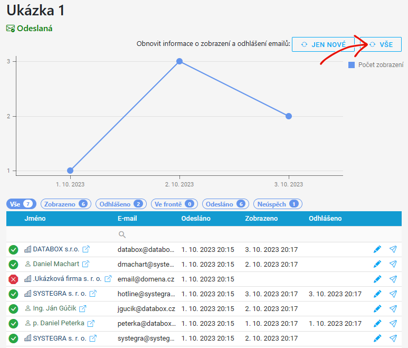Open external link icon in hotline@systegra row

[93, 294]
